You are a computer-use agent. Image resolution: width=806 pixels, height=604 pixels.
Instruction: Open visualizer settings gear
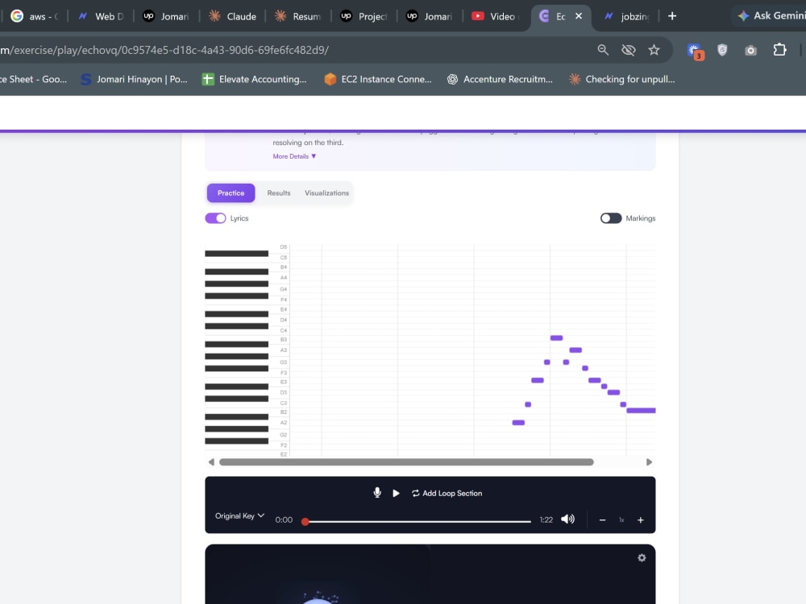click(642, 558)
